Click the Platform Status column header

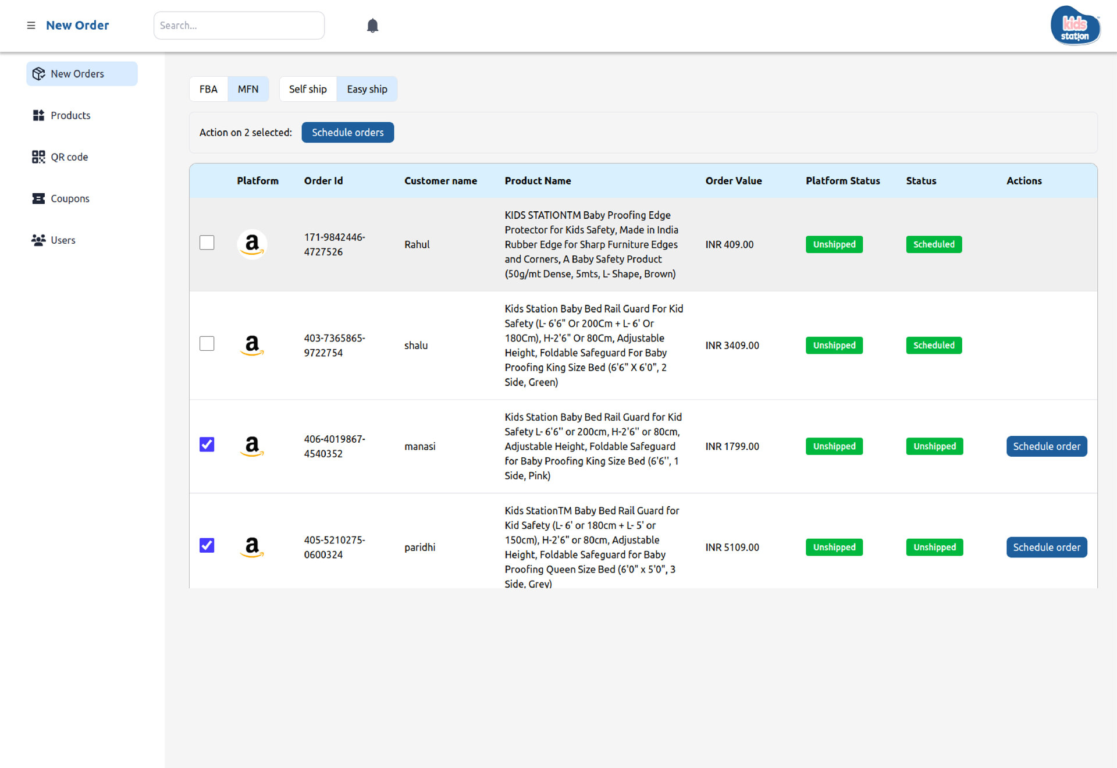click(843, 181)
